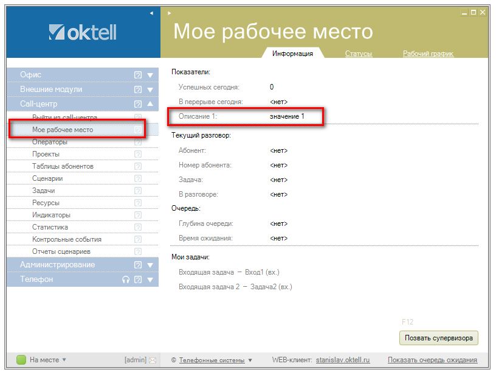
Task: Open the stanislav.oktell.ru link
Action: [x=343, y=360]
